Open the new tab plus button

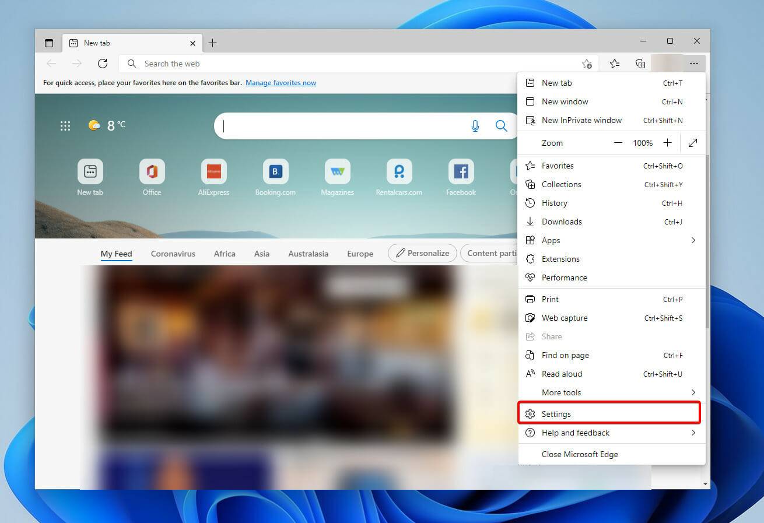click(213, 43)
